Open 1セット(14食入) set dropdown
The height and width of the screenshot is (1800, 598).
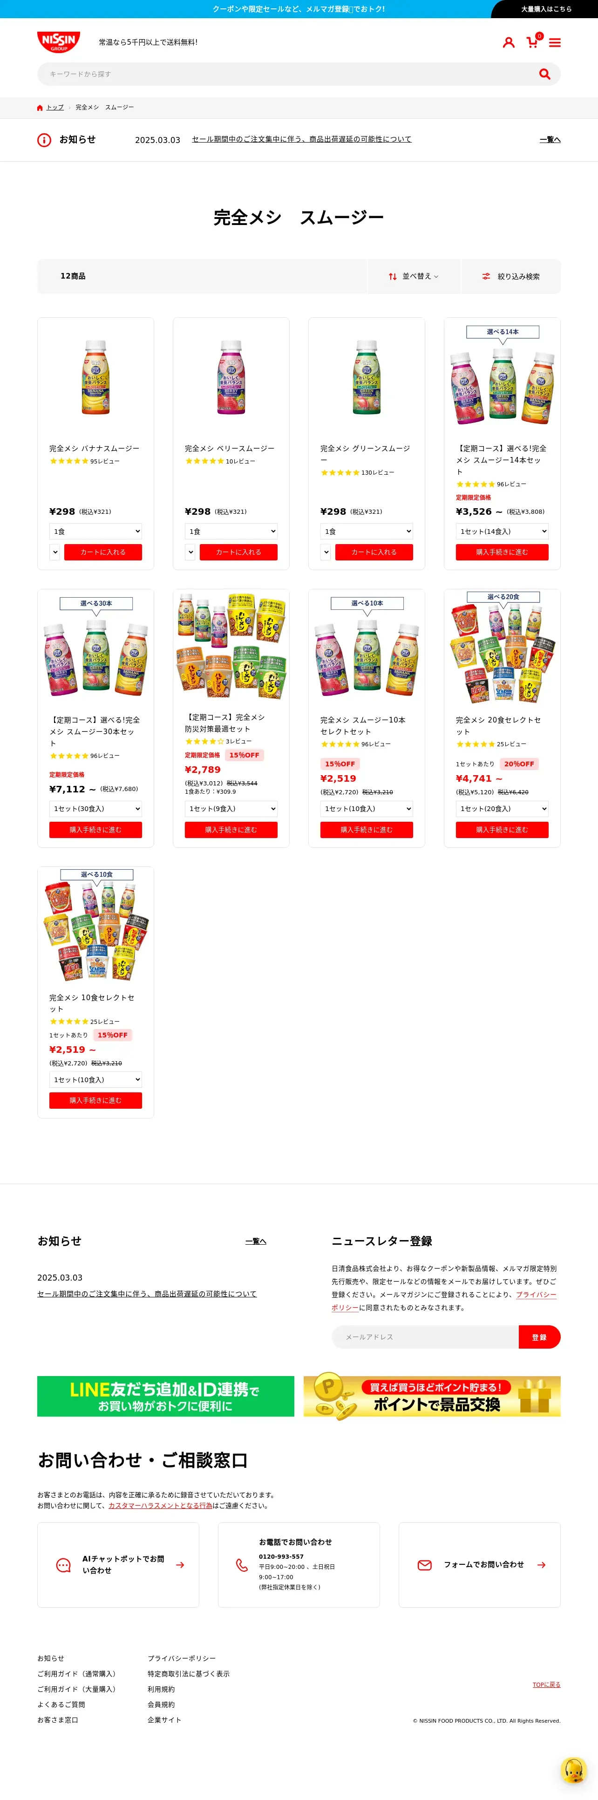point(502,531)
